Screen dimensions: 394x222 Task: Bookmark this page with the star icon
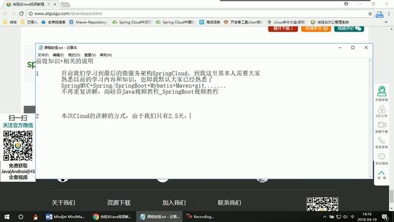coord(370,14)
